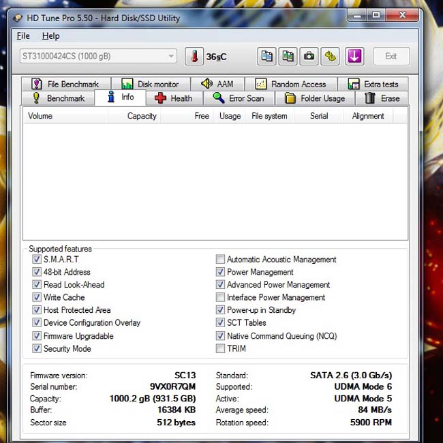Expand the ST31000424CS drive dropdown
Viewport: 443px width, 443px height.
click(x=98, y=56)
